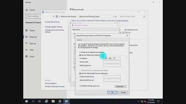The height and width of the screenshot is (104, 186).
Task: Click the Control Panel search magnifier icon
Action: coord(144,16)
